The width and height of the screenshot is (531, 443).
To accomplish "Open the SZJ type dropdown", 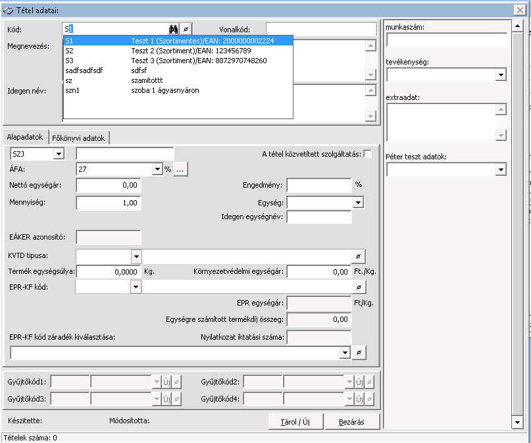I will point(59,154).
